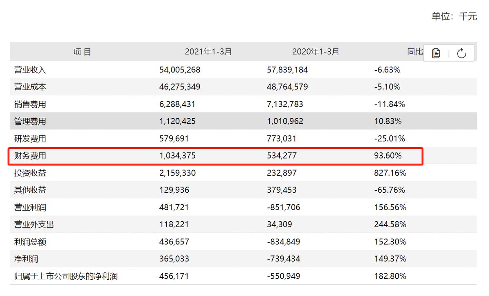Click the 项目 column header
The height and width of the screenshot is (296, 489).
click(82, 52)
